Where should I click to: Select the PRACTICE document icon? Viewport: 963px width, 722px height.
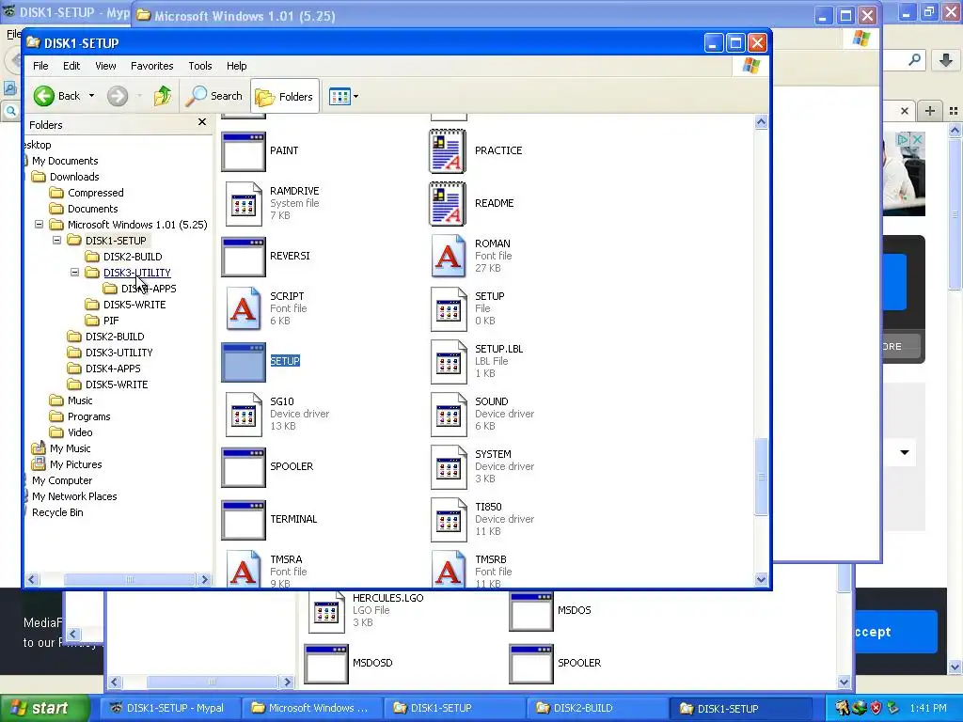[448, 151]
